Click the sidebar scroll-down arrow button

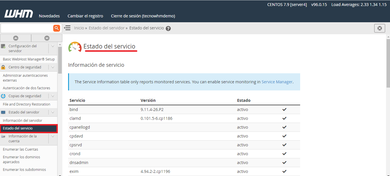[x=47, y=38]
